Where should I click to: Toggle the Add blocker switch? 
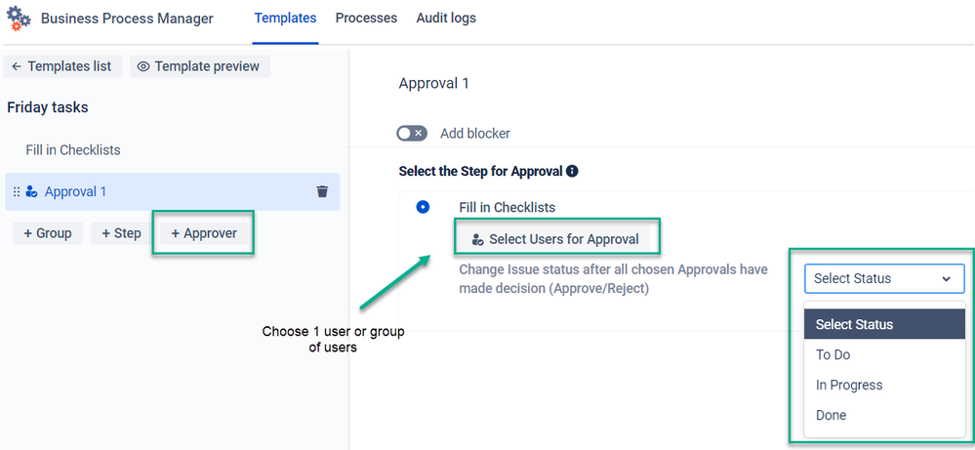(412, 133)
